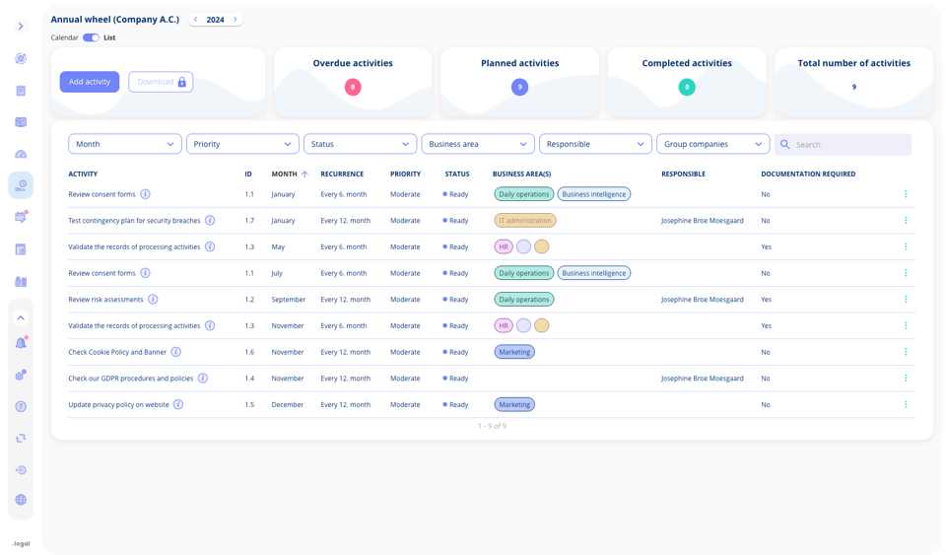
Task: Click the Add activity button
Action: click(90, 82)
